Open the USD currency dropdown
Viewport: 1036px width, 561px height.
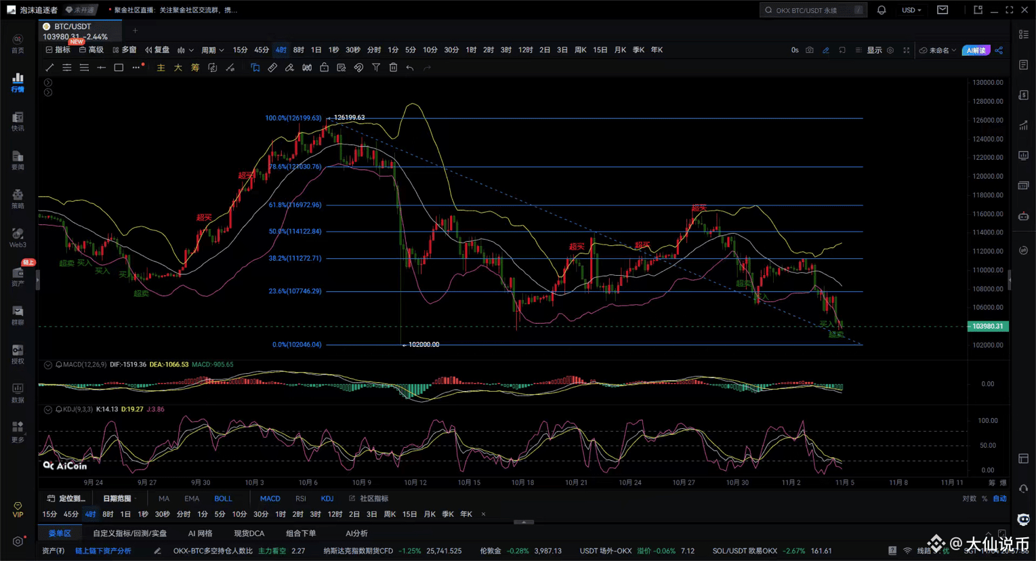point(911,10)
